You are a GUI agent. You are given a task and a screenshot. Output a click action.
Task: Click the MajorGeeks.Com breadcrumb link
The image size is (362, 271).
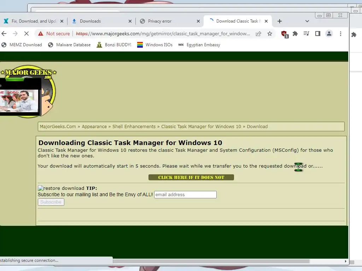point(58,127)
